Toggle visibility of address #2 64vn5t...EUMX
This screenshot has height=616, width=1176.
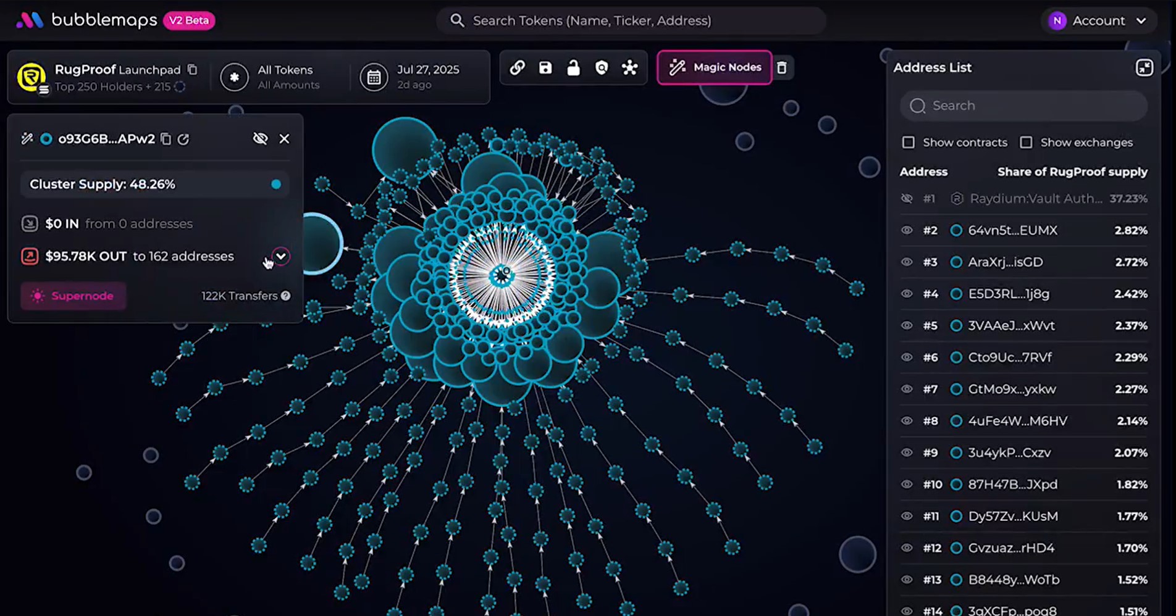(907, 230)
